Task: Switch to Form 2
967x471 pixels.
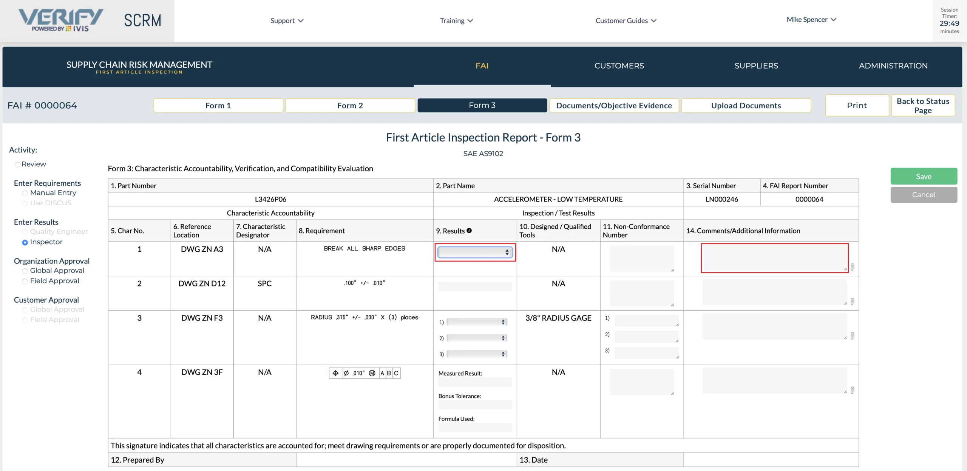Action: [350, 105]
